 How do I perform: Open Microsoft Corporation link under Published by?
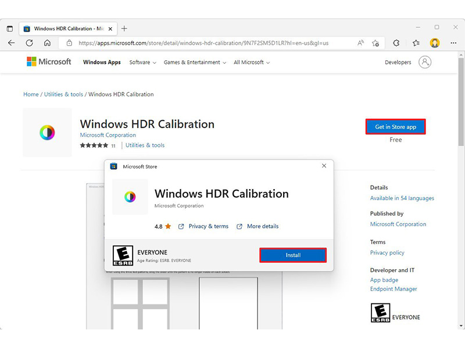tap(398, 224)
